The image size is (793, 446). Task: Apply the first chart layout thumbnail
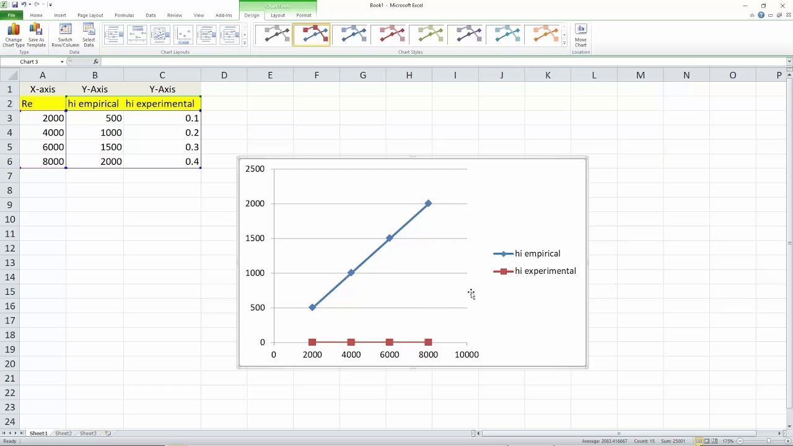tap(114, 35)
